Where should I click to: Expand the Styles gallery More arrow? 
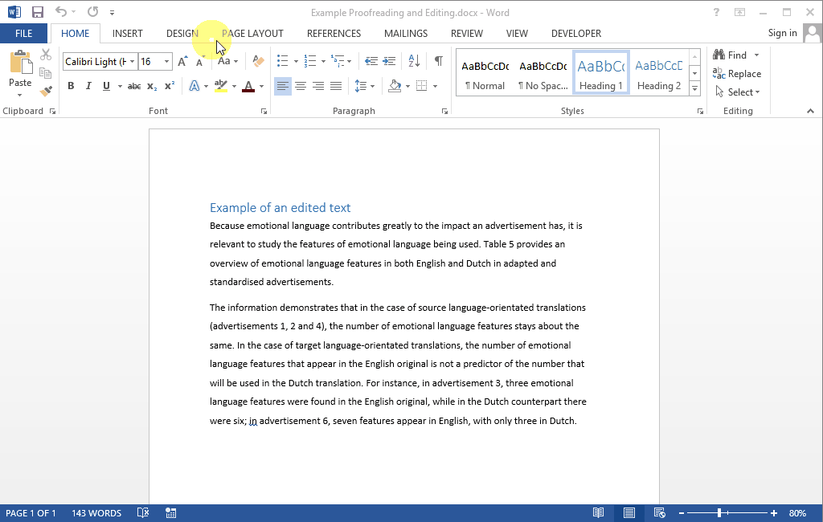coord(694,89)
